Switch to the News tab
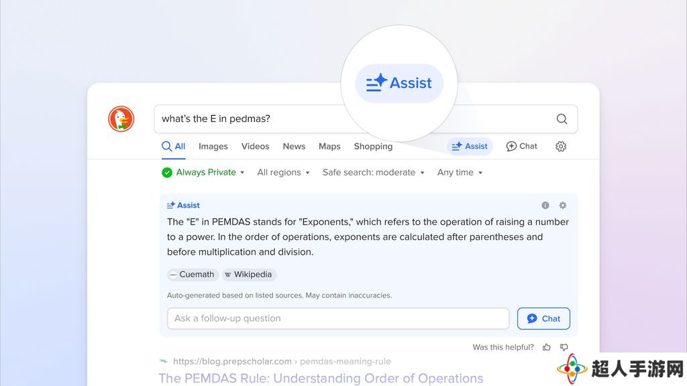687x386 pixels. coord(294,146)
